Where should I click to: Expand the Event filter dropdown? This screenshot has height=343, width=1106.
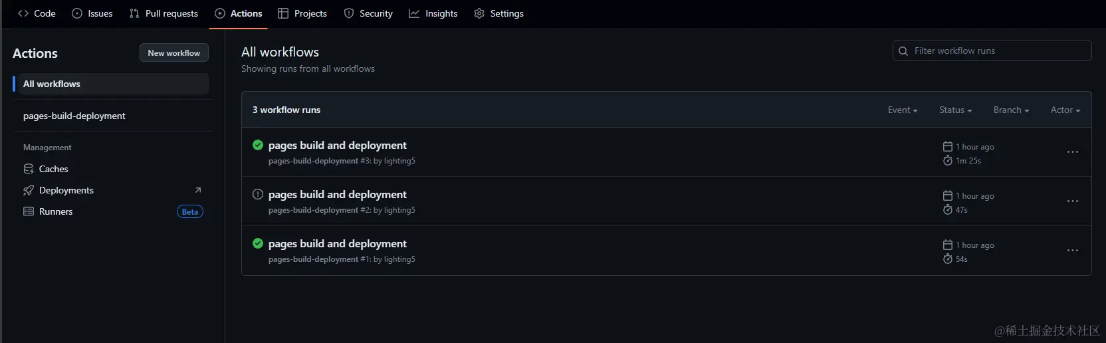903,110
